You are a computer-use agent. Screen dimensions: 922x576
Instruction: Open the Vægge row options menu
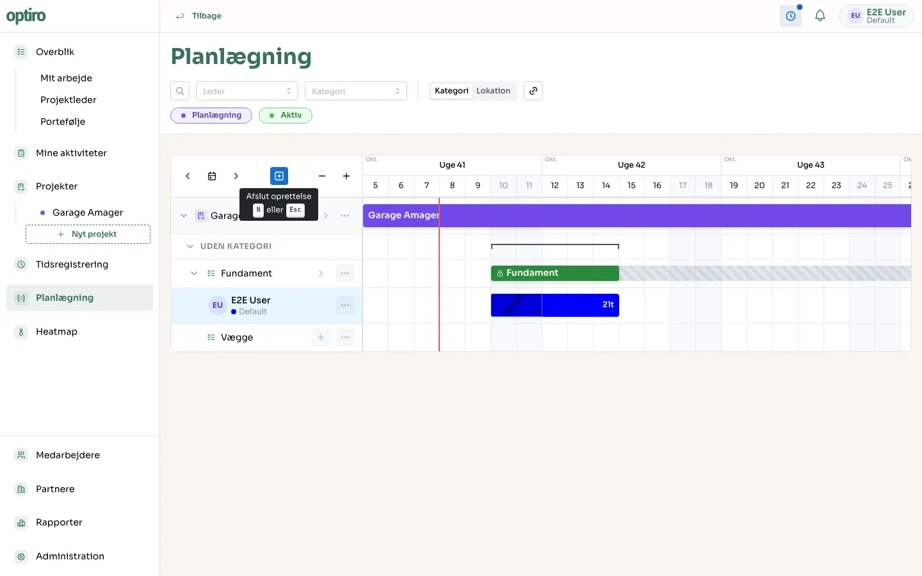click(345, 337)
